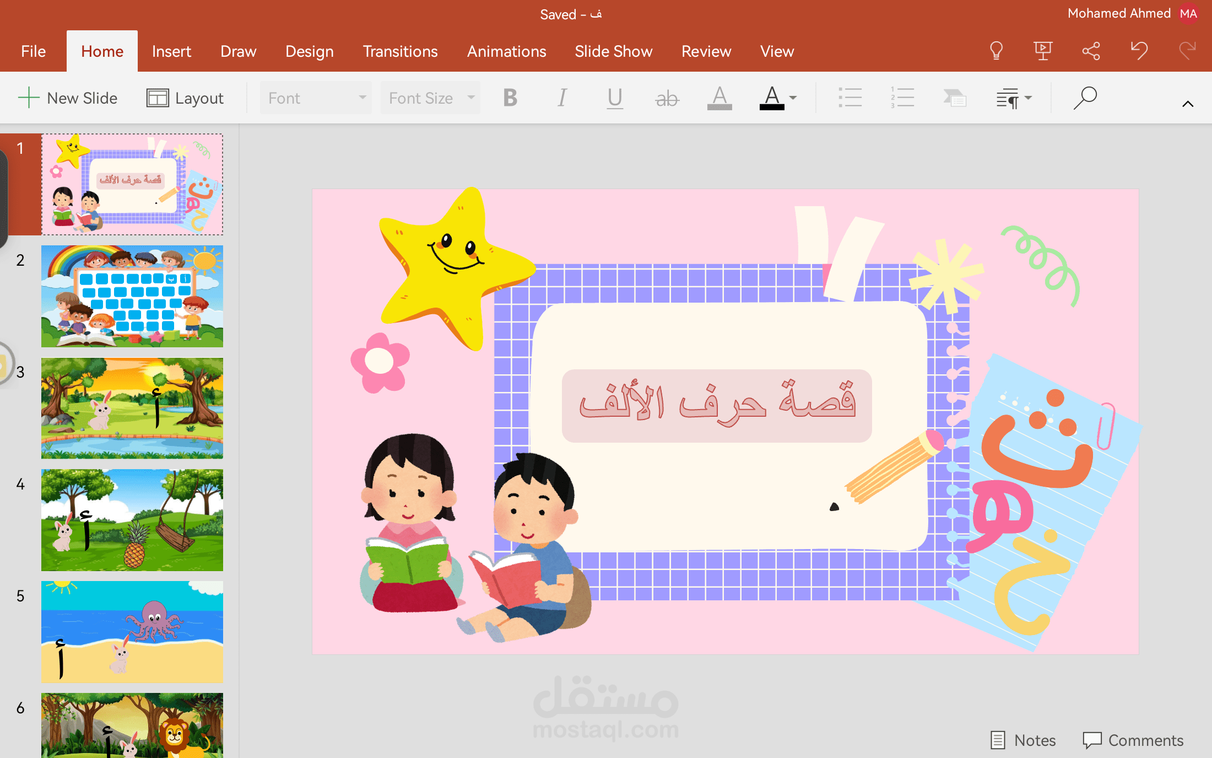Image resolution: width=1212 pixels, height=758 pixels.
Task: Open the paragraph direction dropdown
Action: (x=1014, y=98)
